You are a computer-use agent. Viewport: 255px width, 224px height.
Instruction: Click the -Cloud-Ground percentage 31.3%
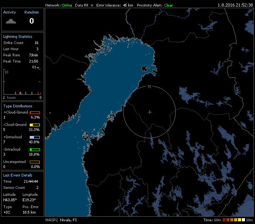pyautogui.click(x=34, y=129)
